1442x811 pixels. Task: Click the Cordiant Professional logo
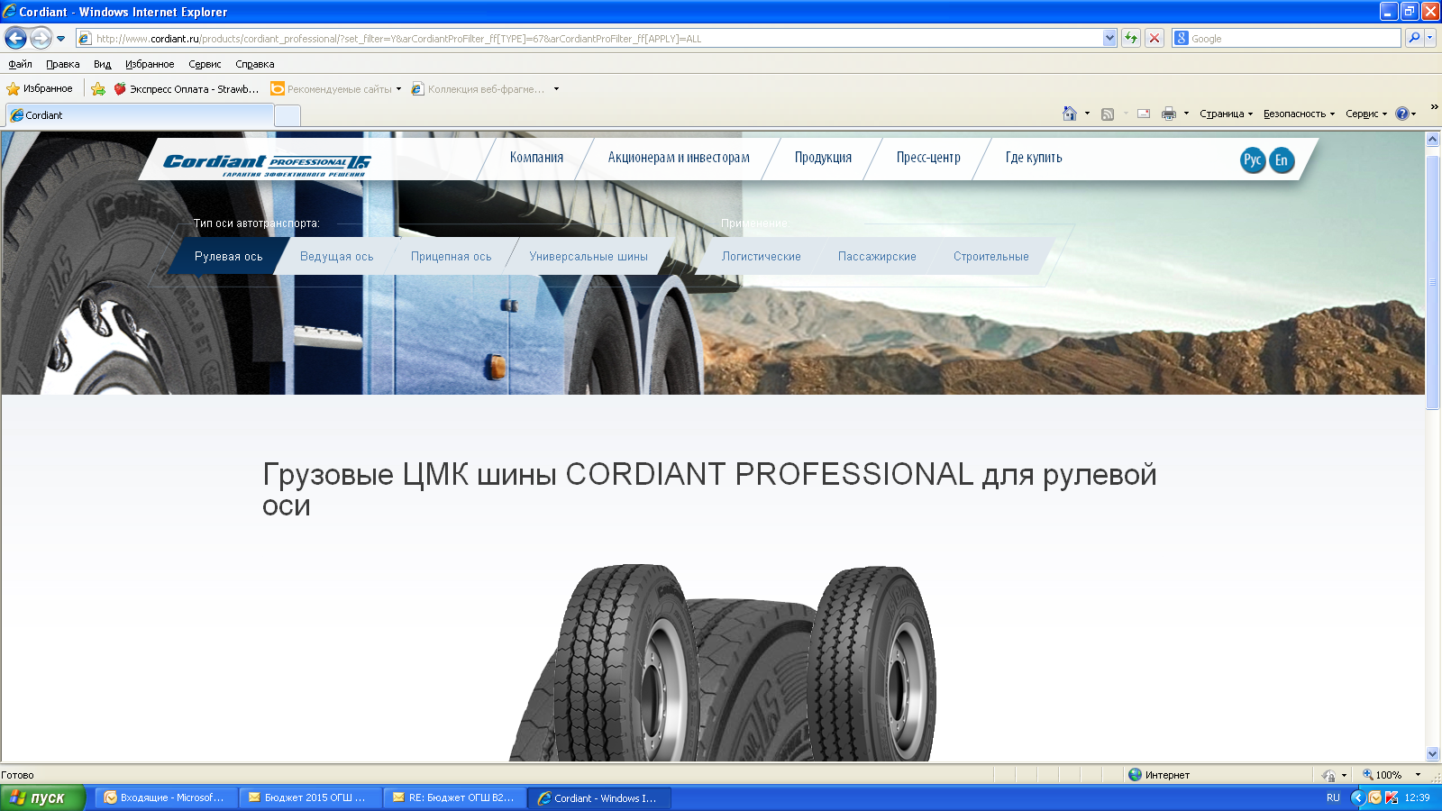tap(267, 162)
